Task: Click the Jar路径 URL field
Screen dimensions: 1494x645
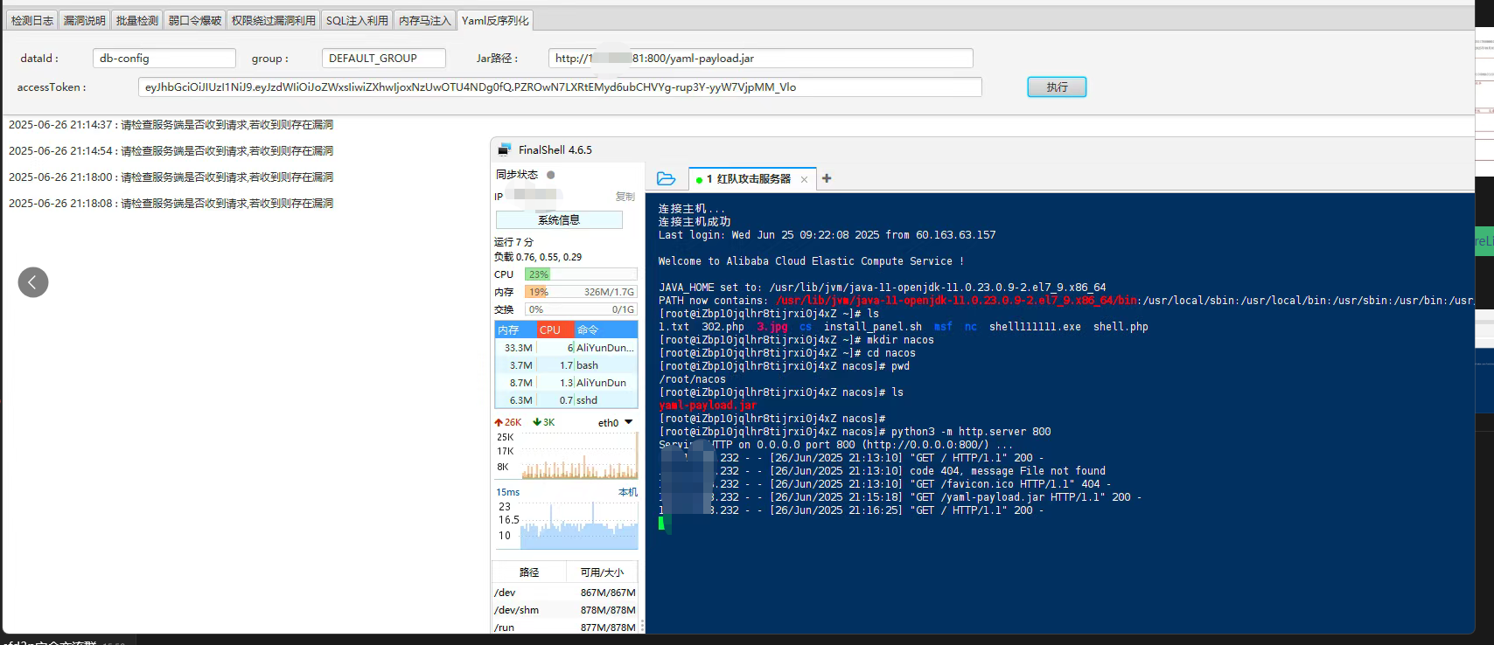Action: pyautogui.click(x=761, y=59)
